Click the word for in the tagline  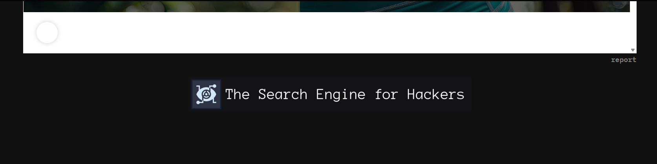click(386, 95)
